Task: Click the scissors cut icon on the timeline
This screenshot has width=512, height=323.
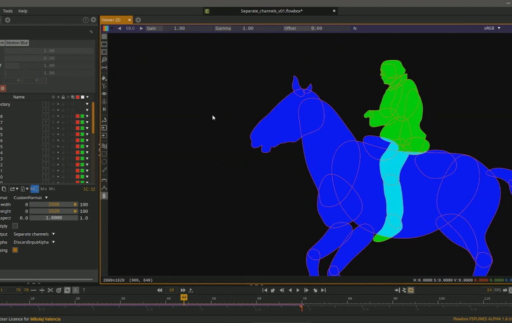Action: (50, 290)
